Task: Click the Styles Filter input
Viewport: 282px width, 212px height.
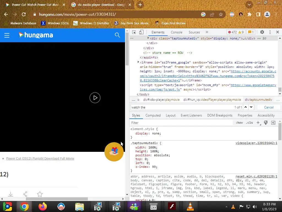Action: [181, 123]
